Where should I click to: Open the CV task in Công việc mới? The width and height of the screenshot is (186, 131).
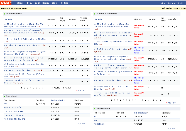click(x=6, y=104)
